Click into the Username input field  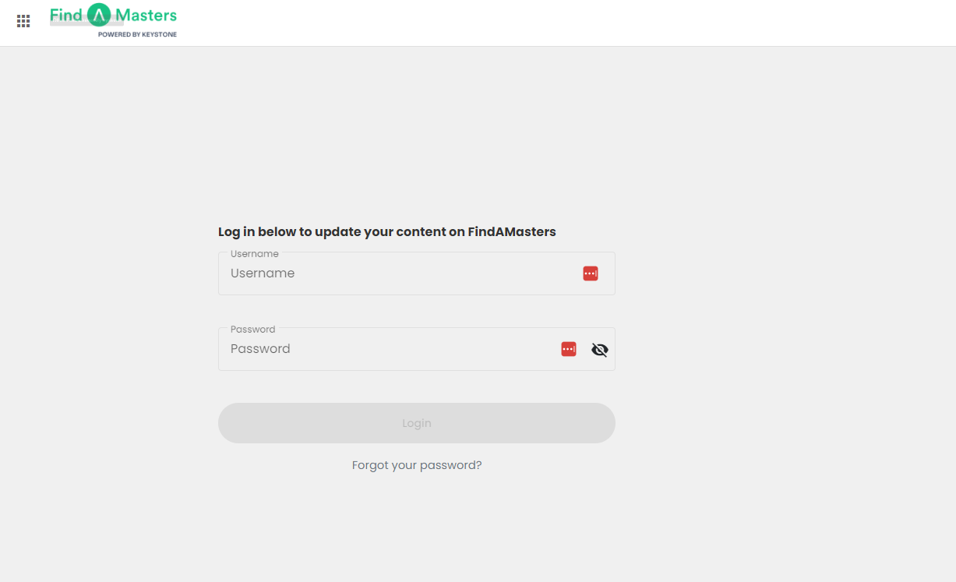coord(390,273)
